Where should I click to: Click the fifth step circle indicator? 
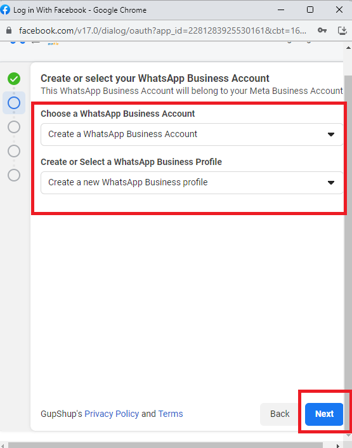[14, 175]
